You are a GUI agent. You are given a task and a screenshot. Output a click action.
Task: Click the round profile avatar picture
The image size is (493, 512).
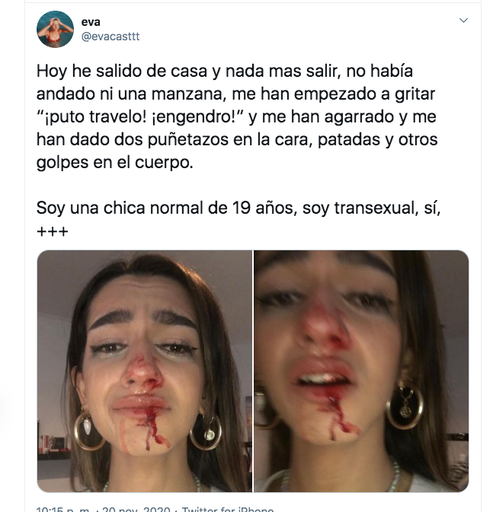coord(55,30)
